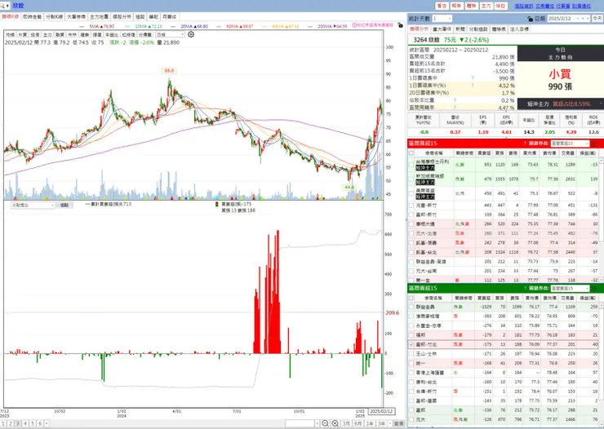Image resolution: width=604 pixels, height=429 pixels.
Task: Open the 關鍵券商 dropdown in the buy header
Action: (x=570, y=144)
